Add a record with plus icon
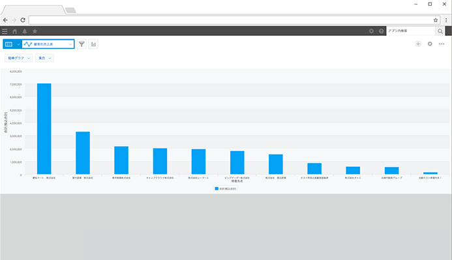The width and height of the screenshot is (452, 260). click(x=418, y=44)
